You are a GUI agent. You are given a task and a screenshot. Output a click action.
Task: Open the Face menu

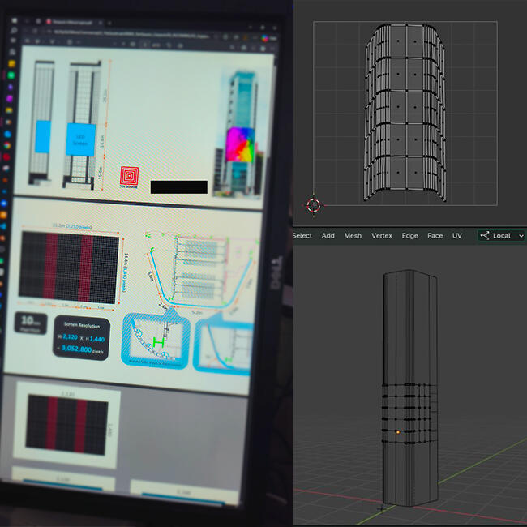point(435,236)
